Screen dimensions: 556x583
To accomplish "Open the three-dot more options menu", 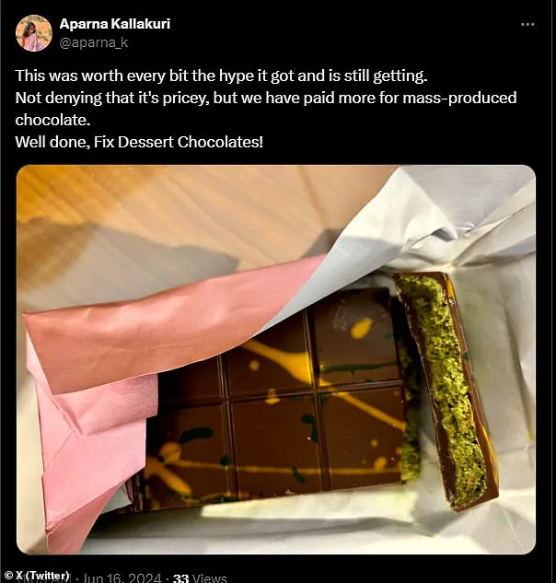I will coord(527,25).
